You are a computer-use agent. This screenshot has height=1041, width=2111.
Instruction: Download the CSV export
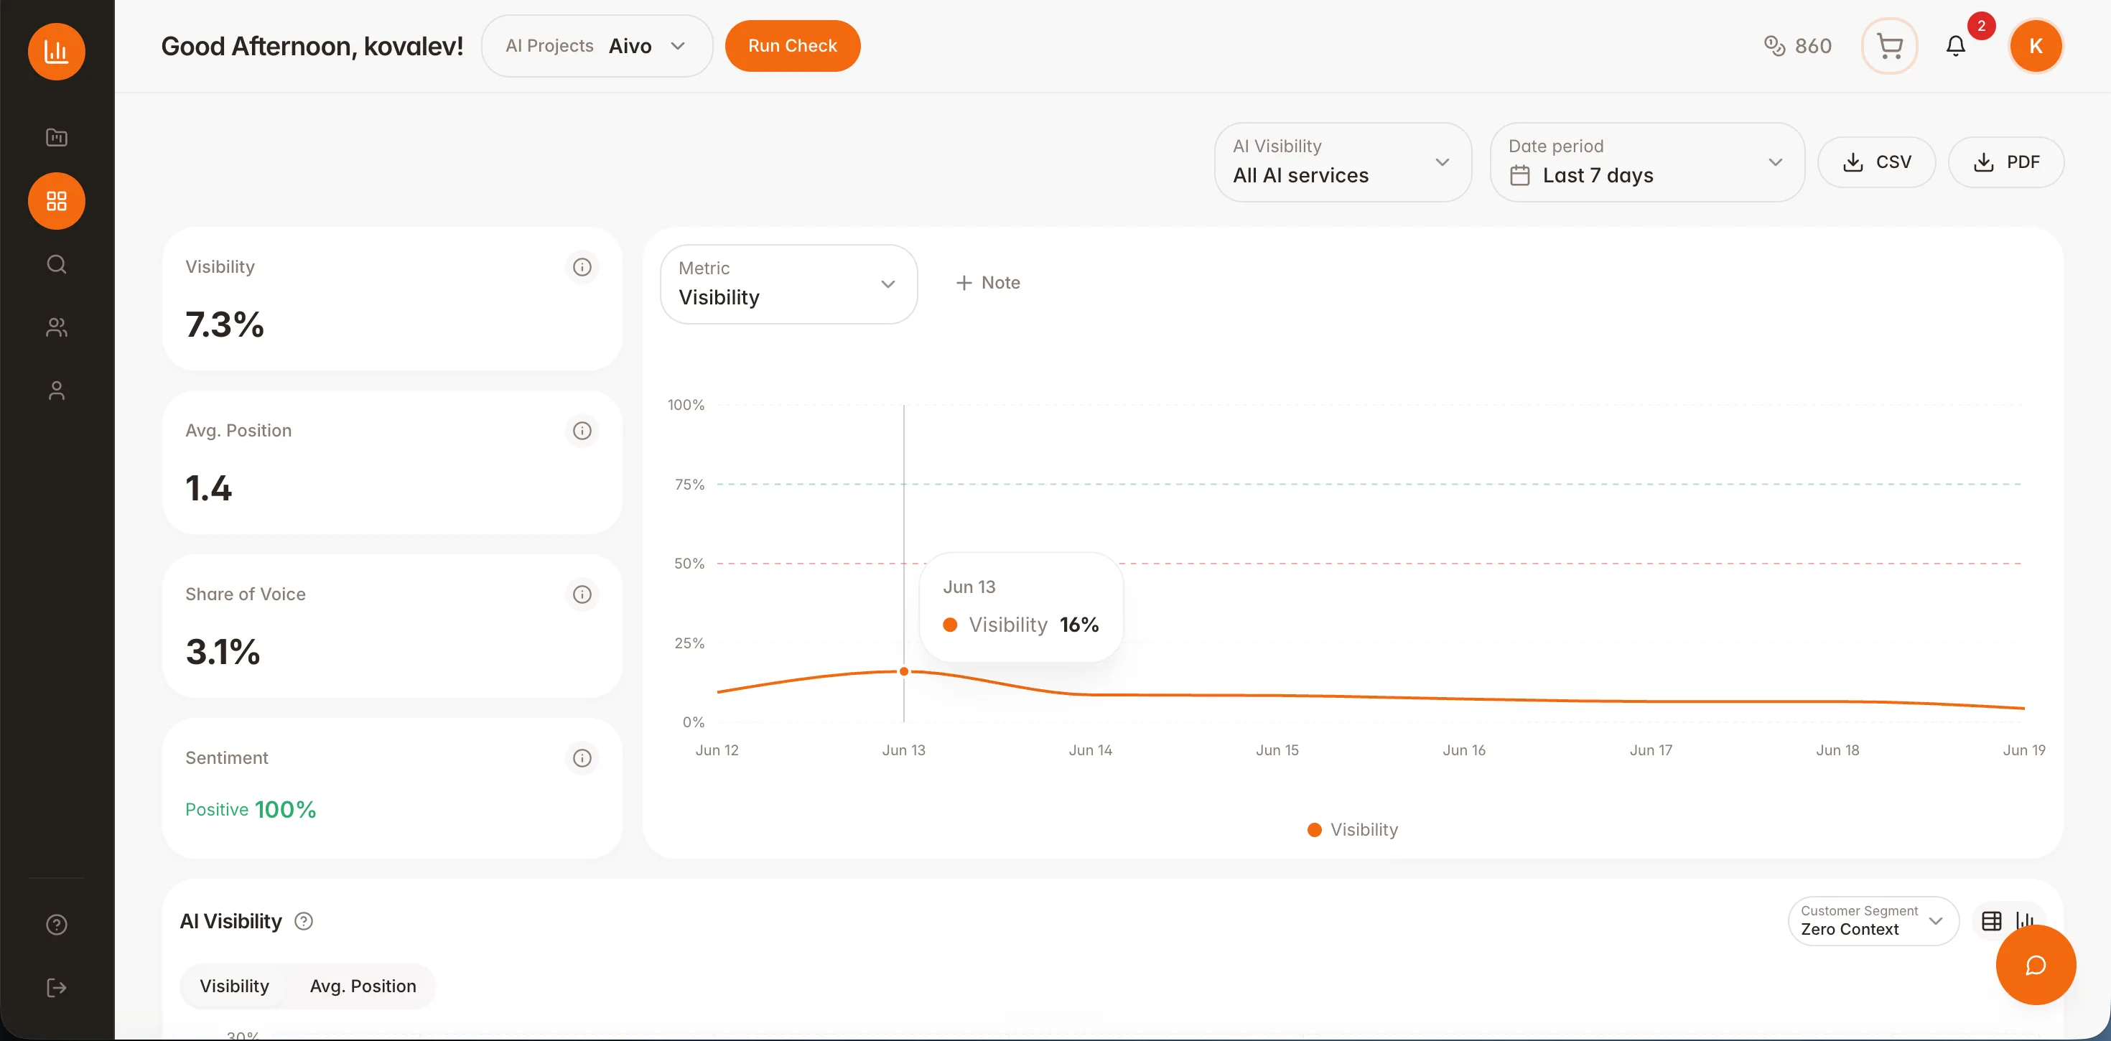click(x=1877, y=162)
